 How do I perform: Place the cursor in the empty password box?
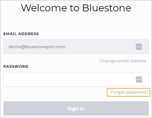[x=76, y=79]
